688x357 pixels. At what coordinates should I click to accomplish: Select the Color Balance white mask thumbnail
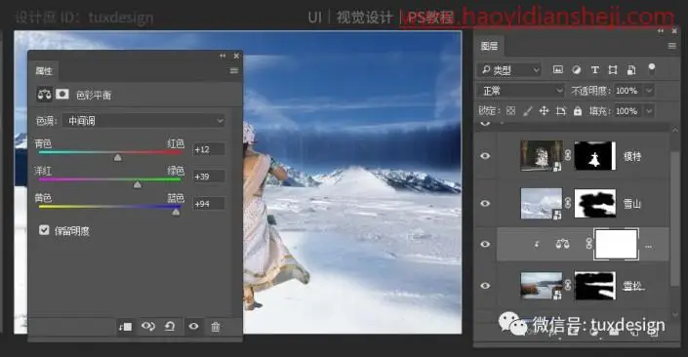tap(616, 244)
